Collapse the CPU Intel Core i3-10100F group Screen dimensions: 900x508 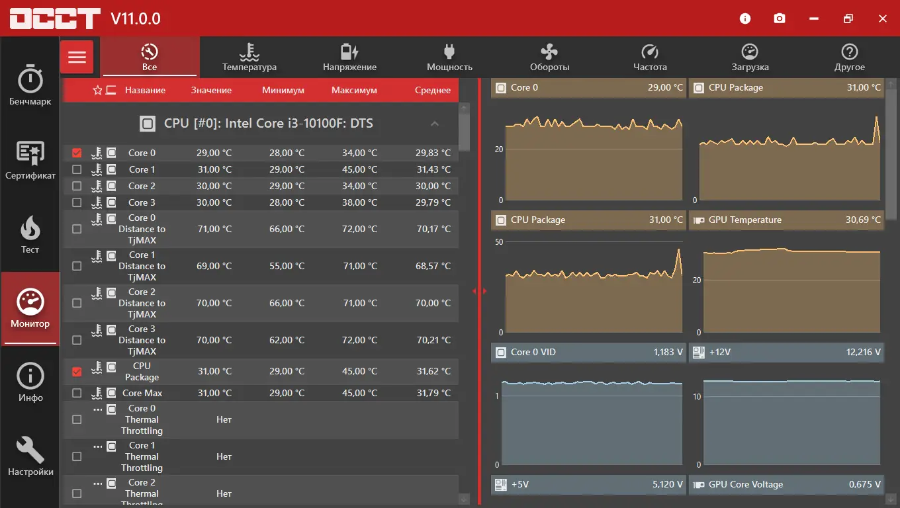coord(435,124)
